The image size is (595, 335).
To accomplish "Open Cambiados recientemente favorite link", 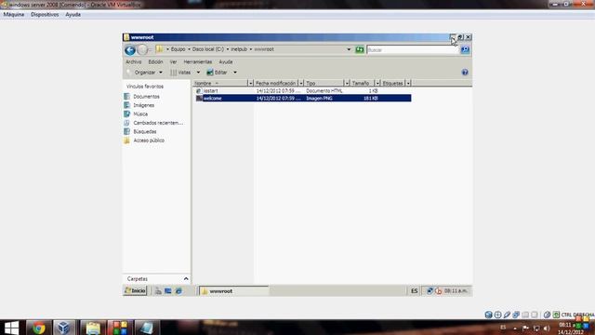I will (x=158, y=123).
